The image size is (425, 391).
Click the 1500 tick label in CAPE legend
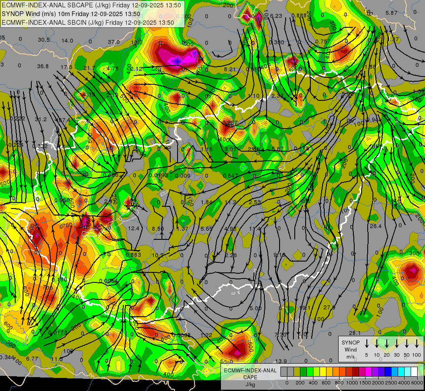[365, 383]
